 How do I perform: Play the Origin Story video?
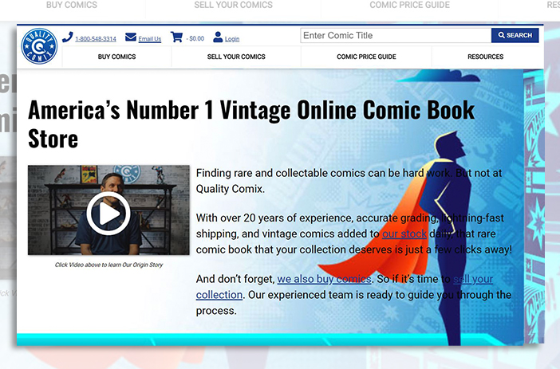(108, 214)
